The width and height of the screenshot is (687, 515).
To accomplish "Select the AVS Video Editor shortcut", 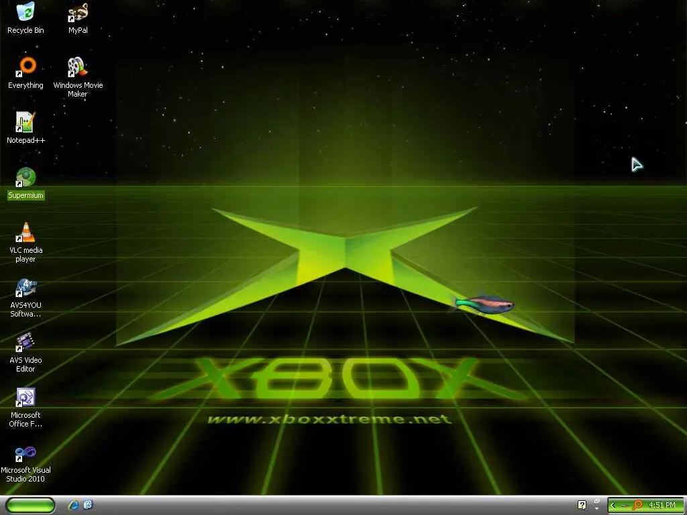I will coord(26,353).
